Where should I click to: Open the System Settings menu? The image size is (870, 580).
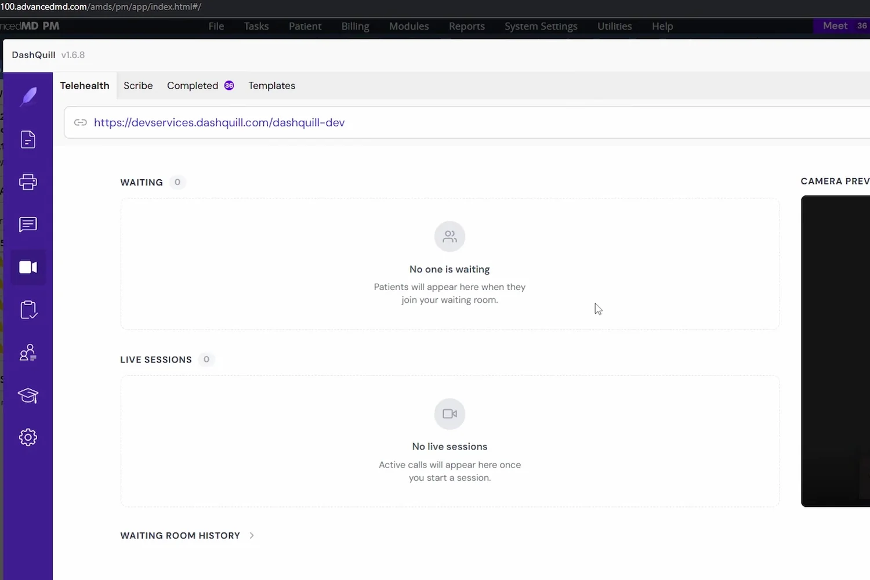pyautogui.click(x=541, y=26)
